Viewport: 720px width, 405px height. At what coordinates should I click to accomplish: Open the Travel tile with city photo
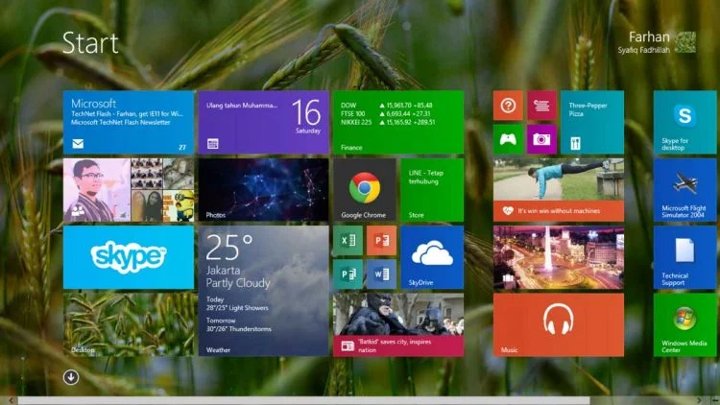tap(559, 257)
